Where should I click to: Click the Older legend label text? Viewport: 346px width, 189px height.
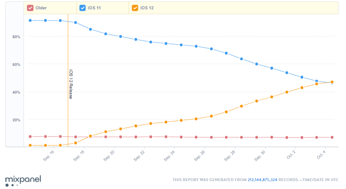(x=41, y=8)
